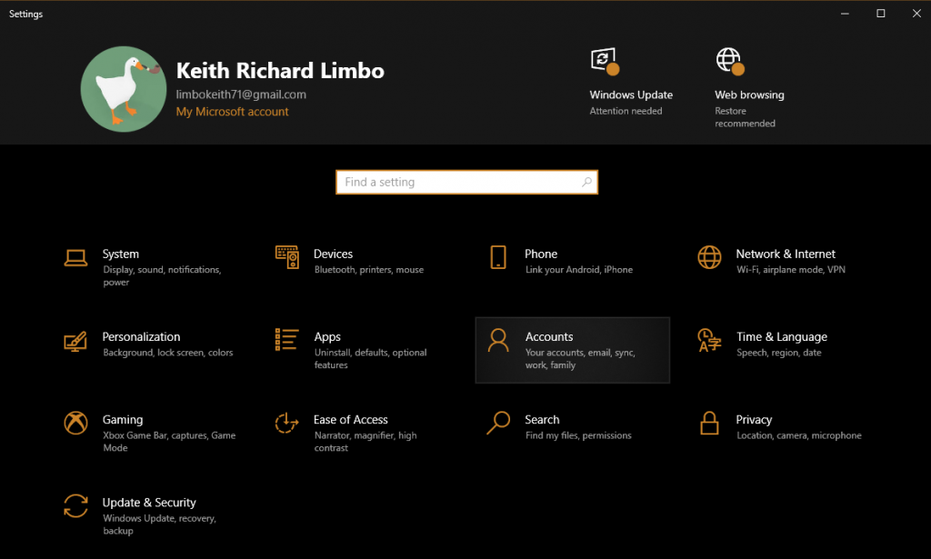Click 'Link your Android, iPhone' description
Screen dimensions: 931x559
tap(579, 269)
